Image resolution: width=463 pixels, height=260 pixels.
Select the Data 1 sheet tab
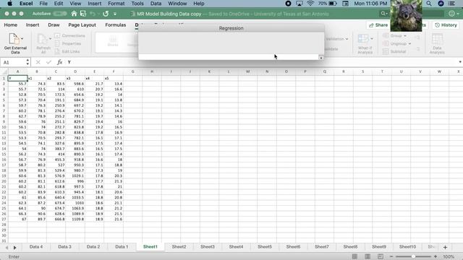pos(122,247)
